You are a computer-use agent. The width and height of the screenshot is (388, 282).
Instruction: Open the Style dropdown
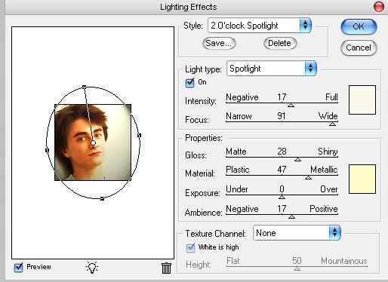coord(260,26)
